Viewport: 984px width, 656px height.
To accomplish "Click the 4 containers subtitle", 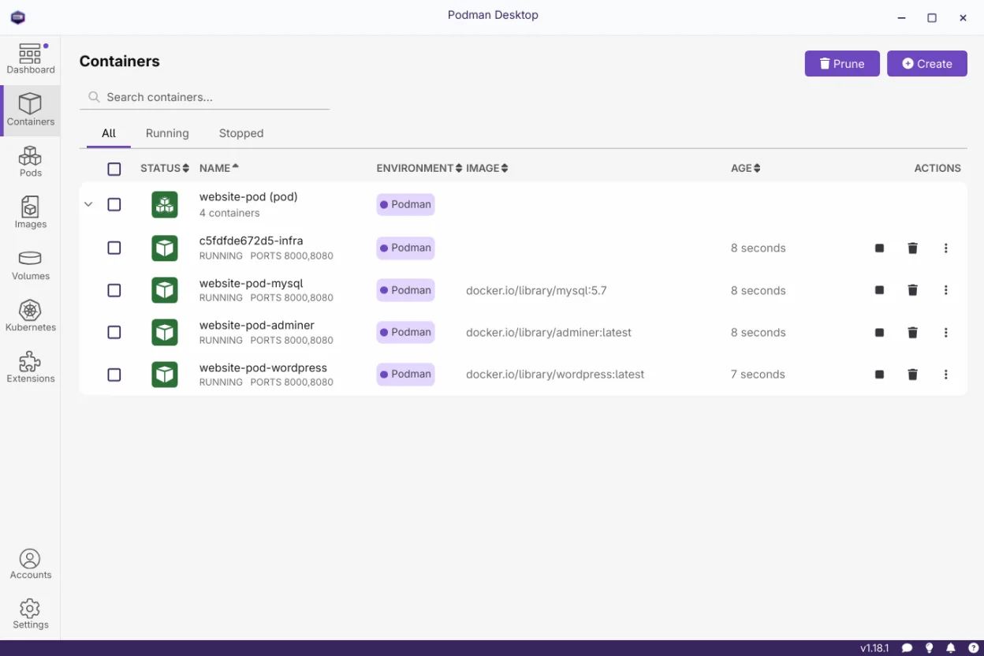I will (229, 213).
